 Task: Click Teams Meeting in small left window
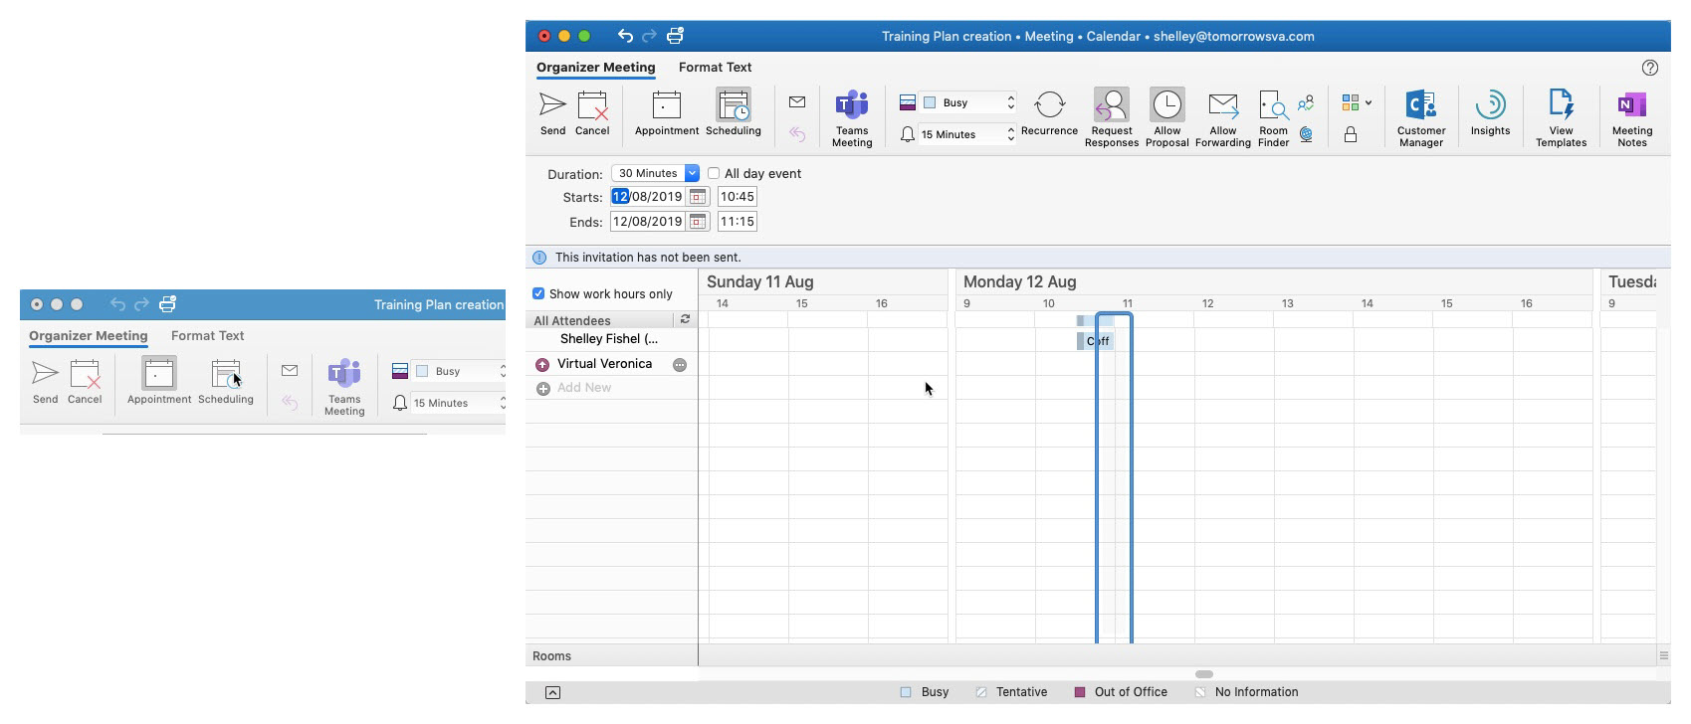344,386
